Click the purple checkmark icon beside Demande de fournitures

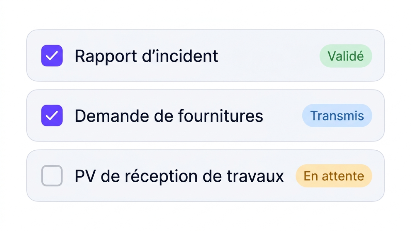pos(52,116)
